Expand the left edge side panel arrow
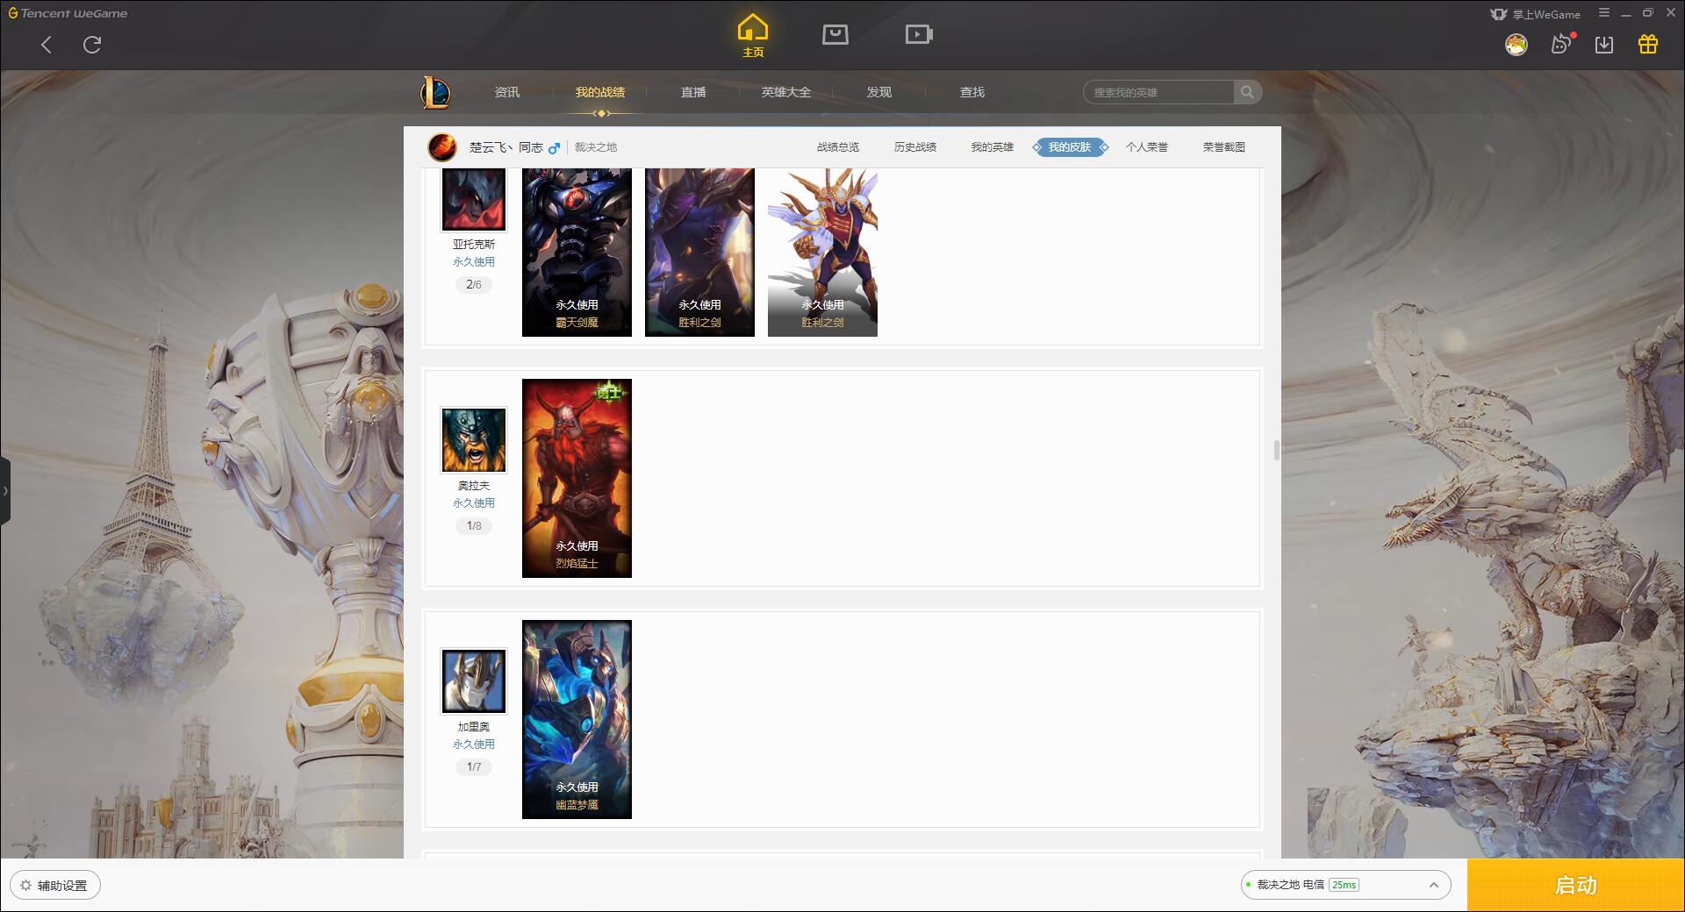Screen dimensions: 1685x912 (5, 491)
